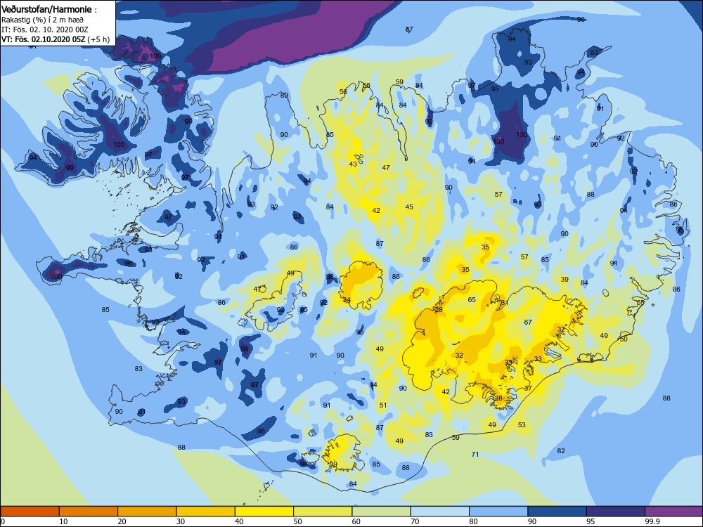Select the legend tick label 10

click(x=63, y=521)
